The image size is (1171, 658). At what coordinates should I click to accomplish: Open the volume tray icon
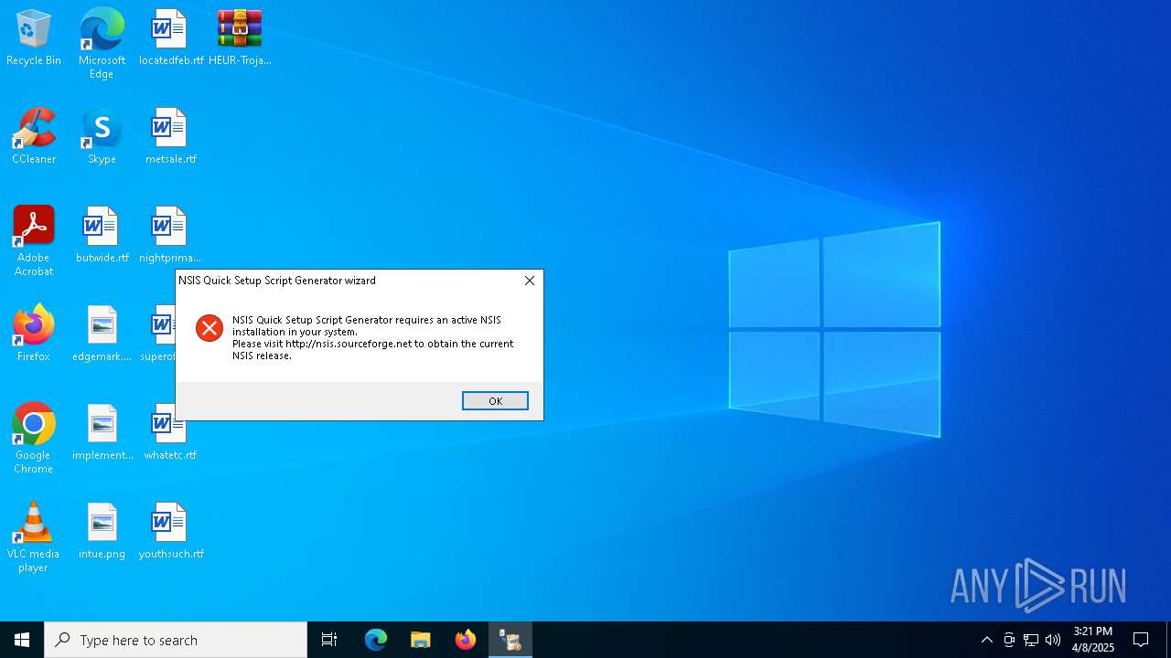(1053, 640)
